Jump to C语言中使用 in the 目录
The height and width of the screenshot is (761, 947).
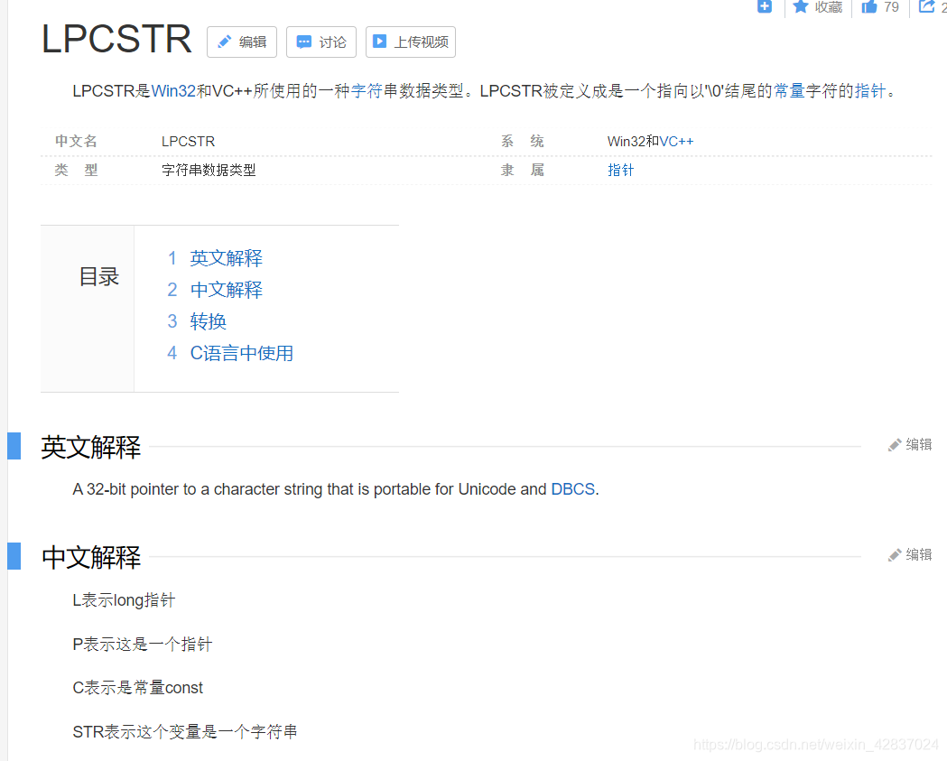241,352
